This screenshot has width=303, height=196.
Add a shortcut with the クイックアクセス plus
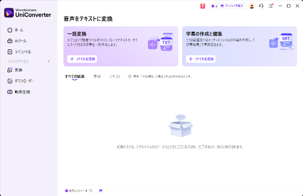tap(48, 61)
